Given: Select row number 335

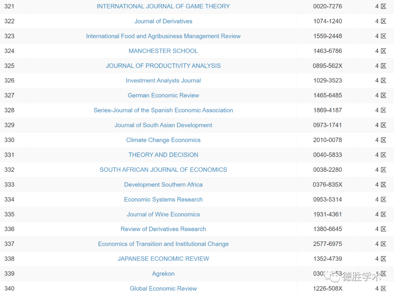Looking at the screenshot, I should [x=9, y=214].
